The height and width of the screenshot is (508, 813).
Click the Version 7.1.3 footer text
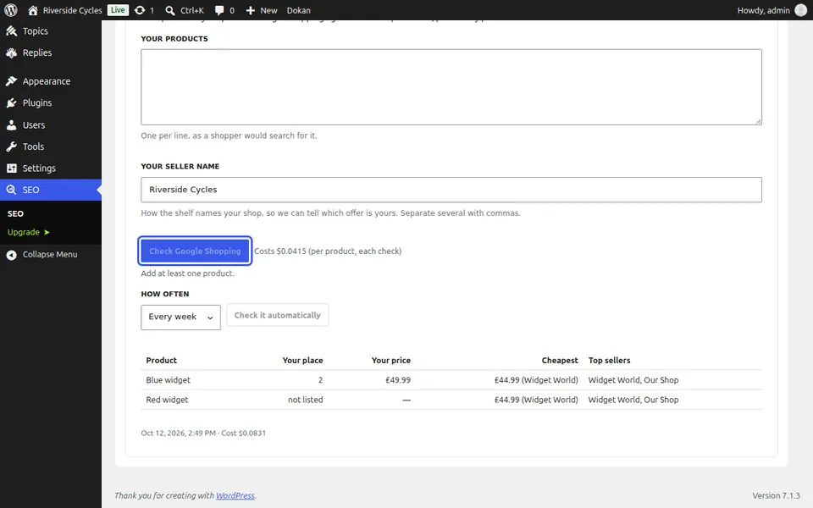click(777, 495)
